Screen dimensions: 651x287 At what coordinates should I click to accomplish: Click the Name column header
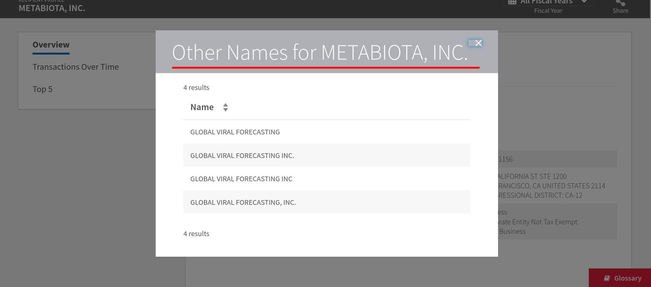pos(202,107)
